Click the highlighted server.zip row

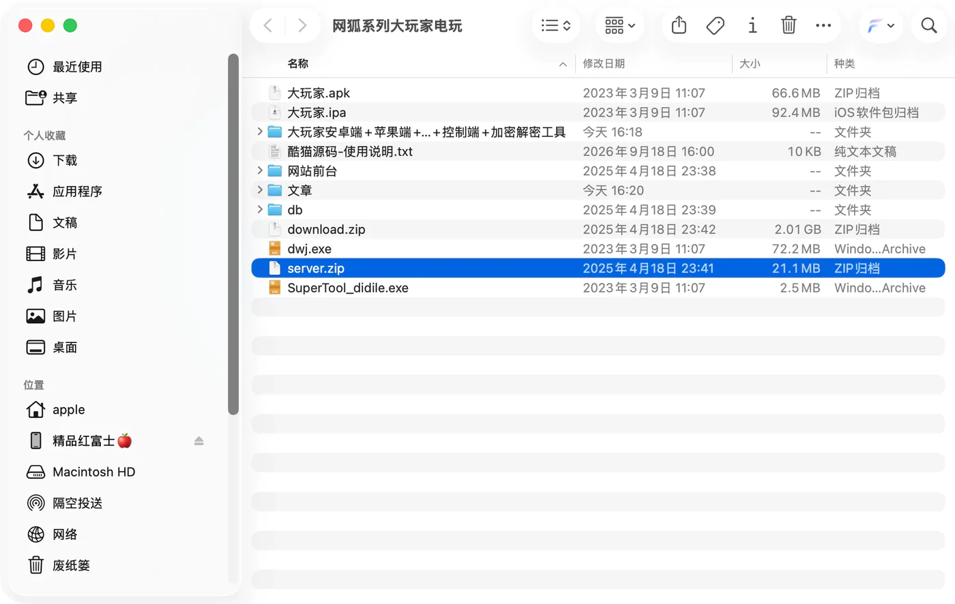(x=598, y=268)
